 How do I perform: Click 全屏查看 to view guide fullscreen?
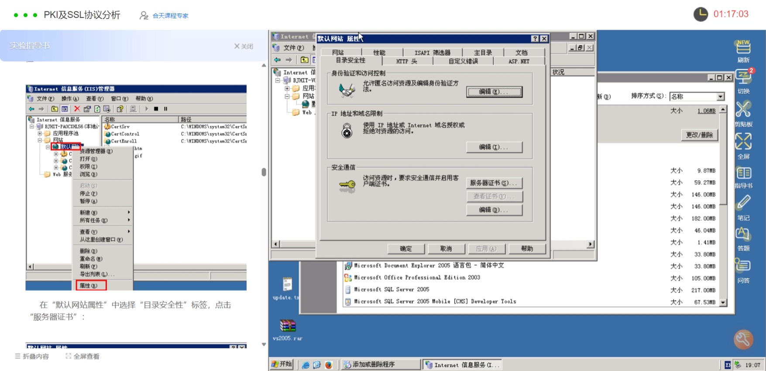click(82, 356)
